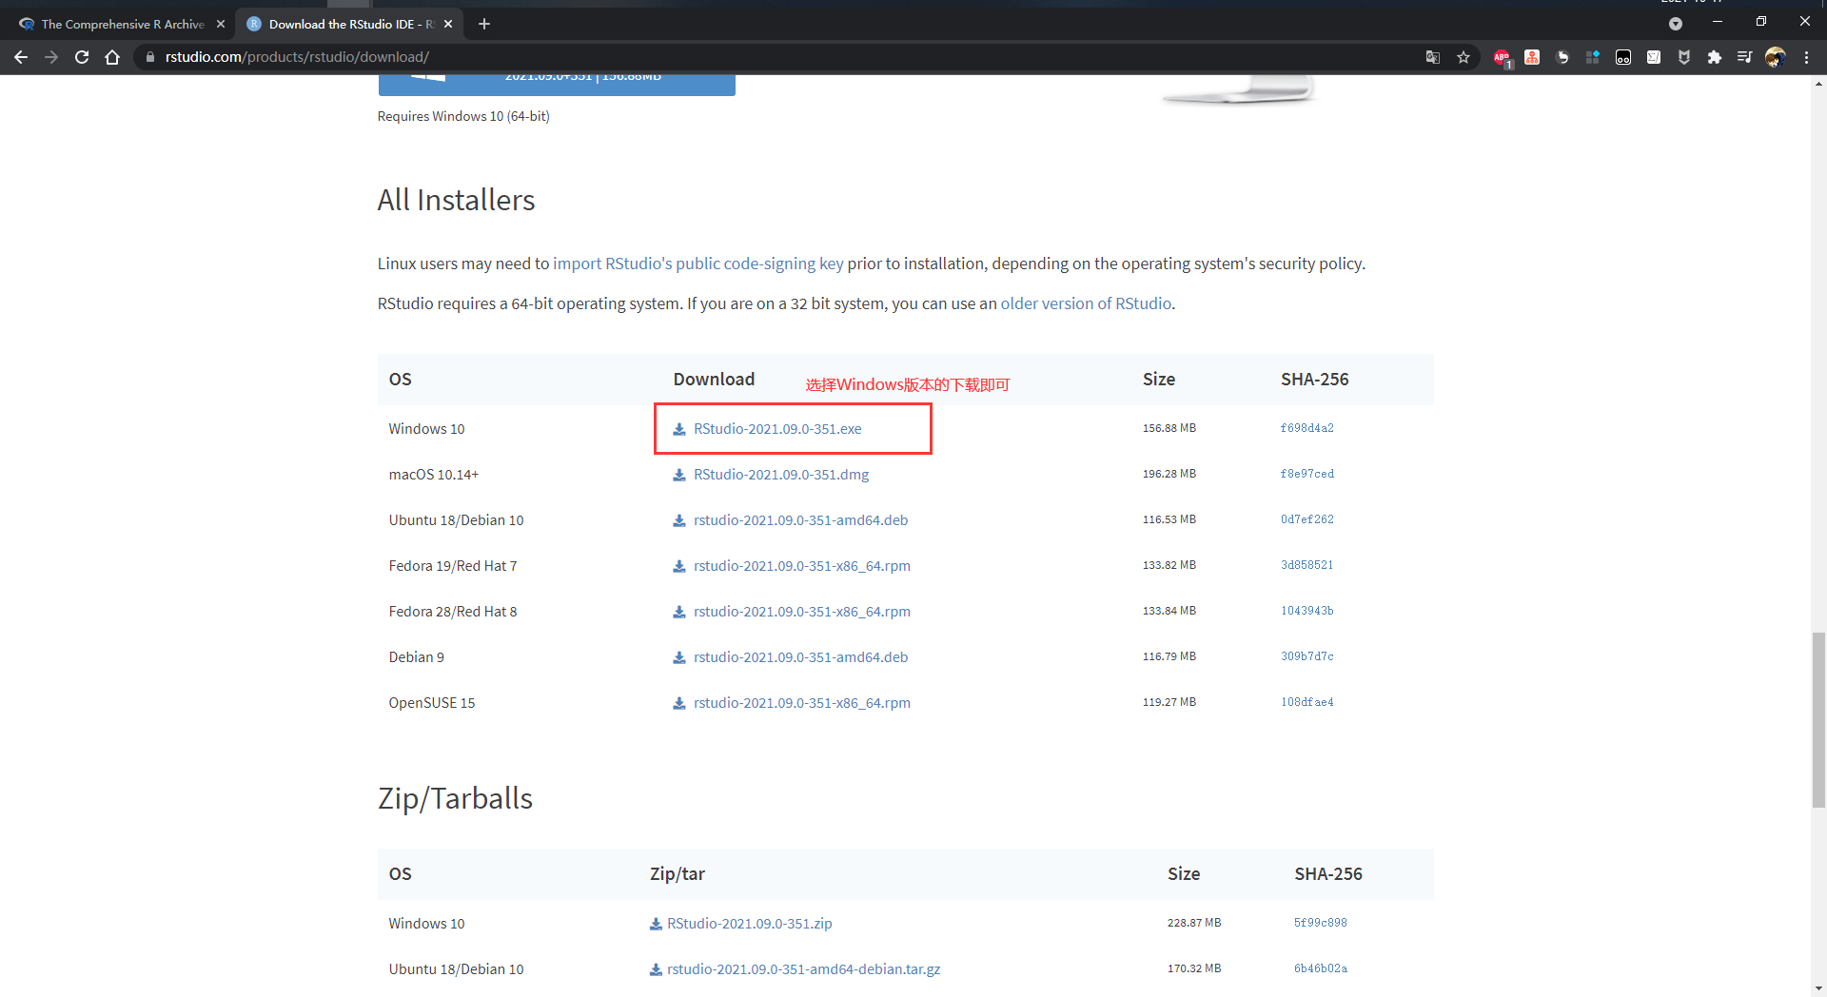
Task: Close the Download the RStudio IDE tab
Action: (x=448, y=24)
